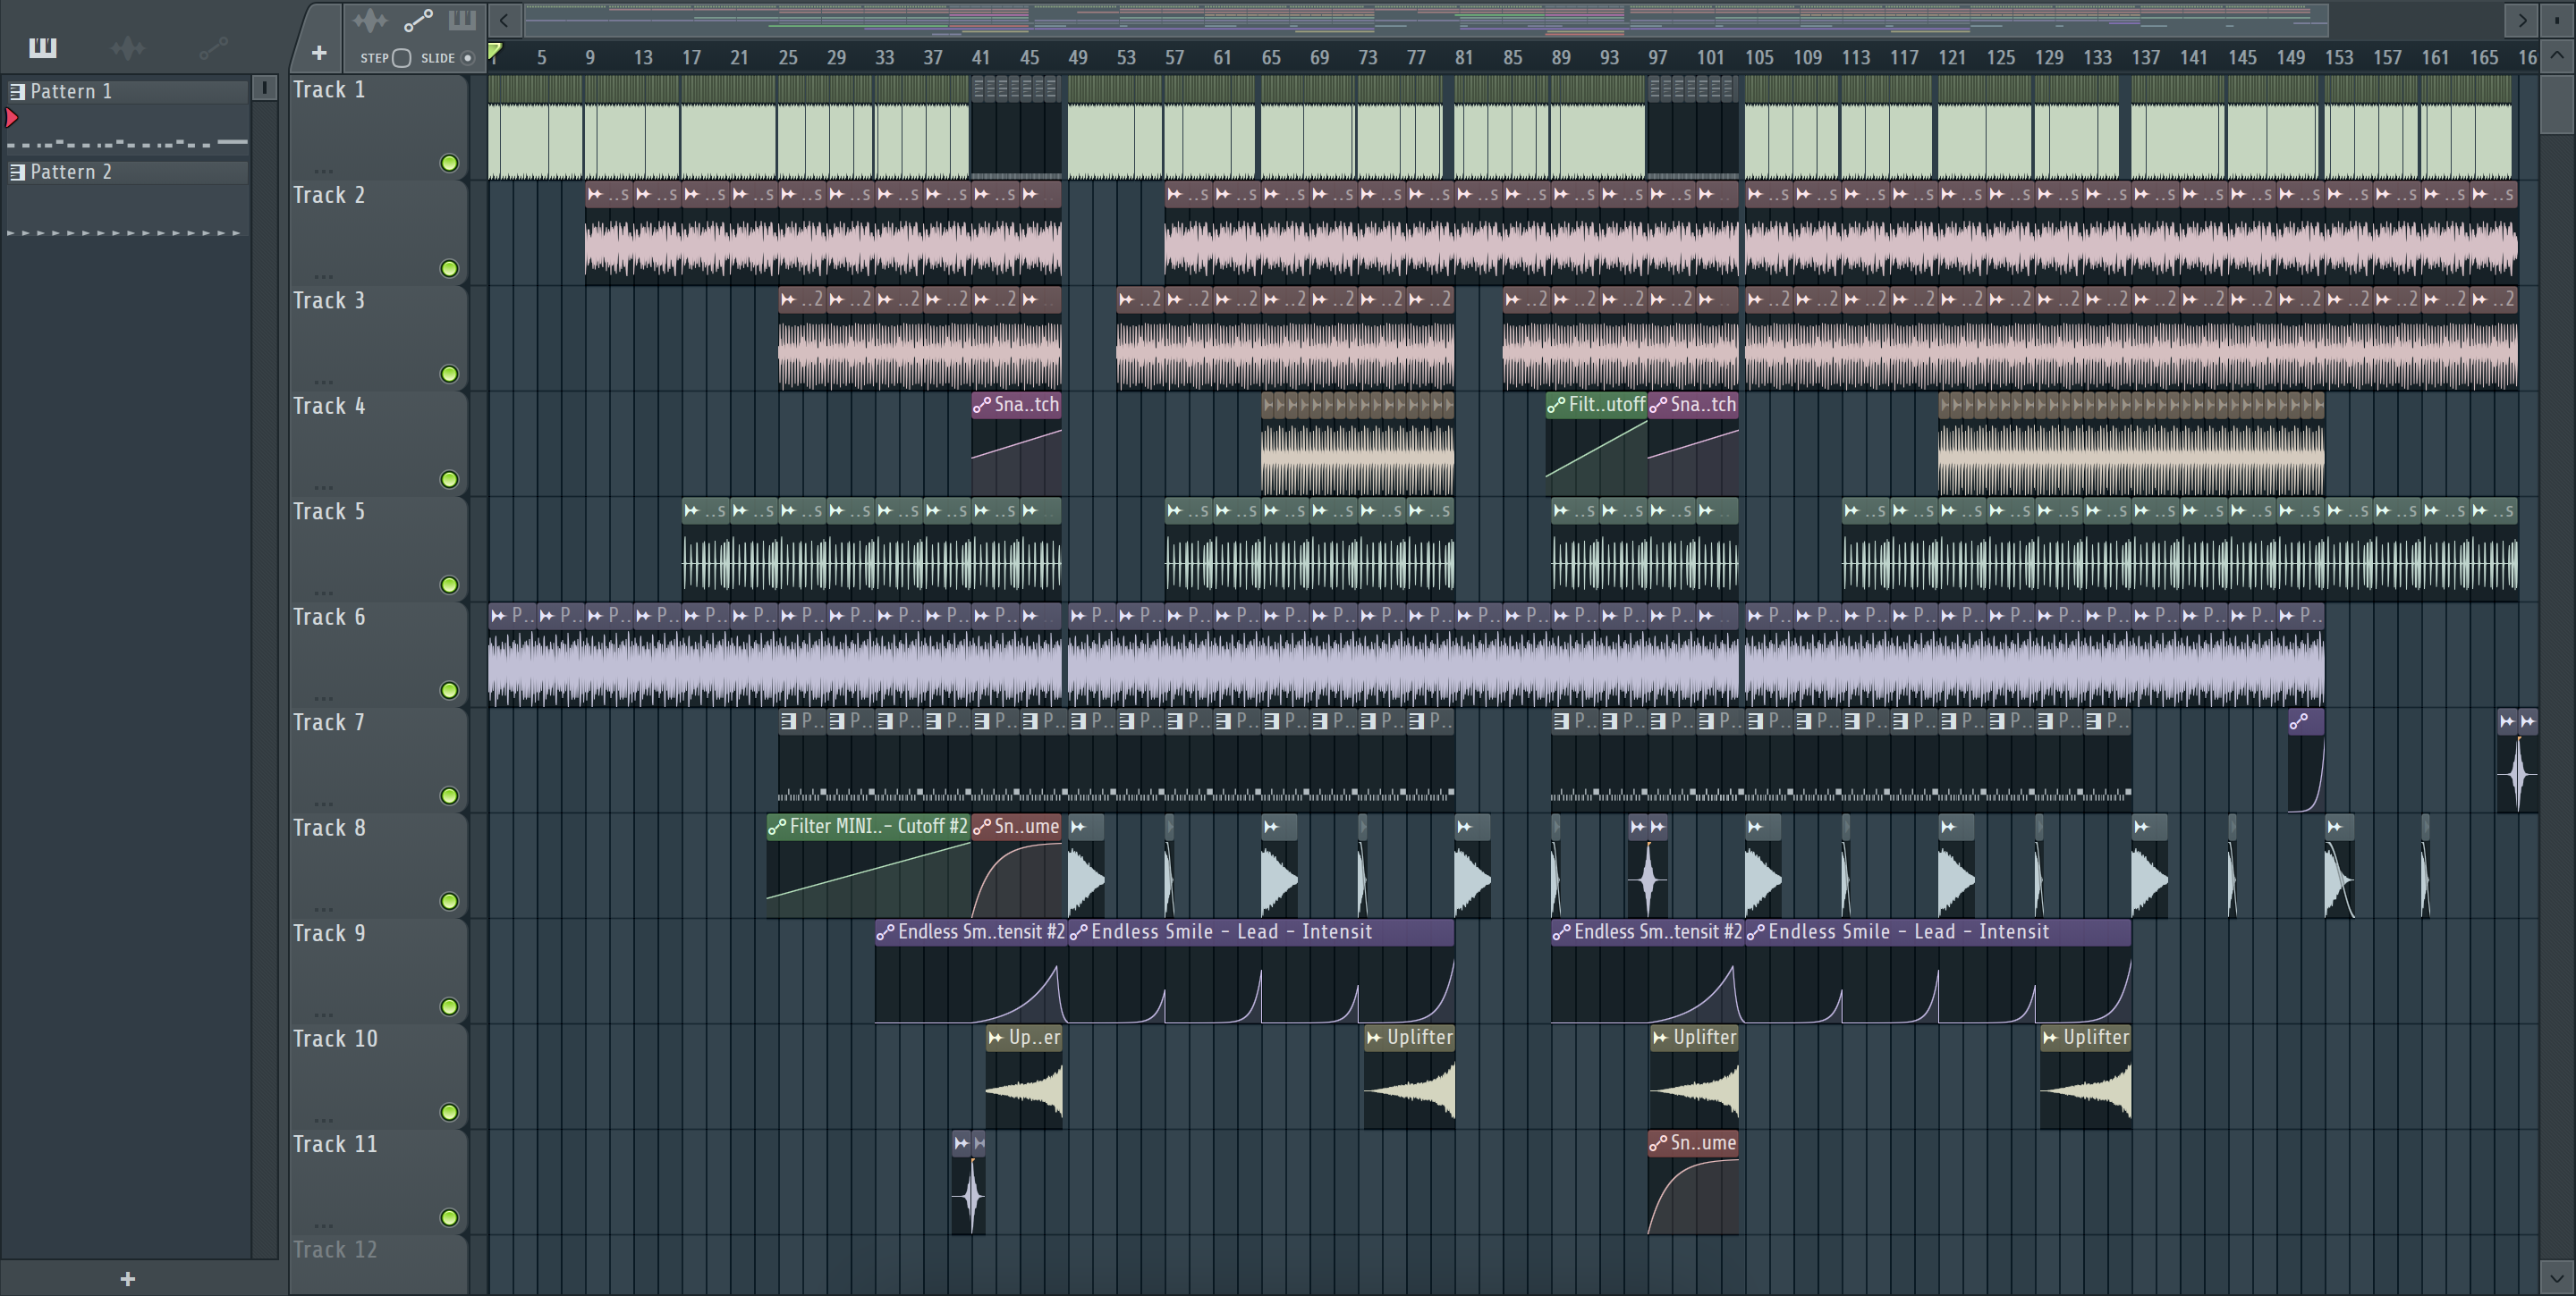Viewport: 2576px width, 1296px height.
Task: Click the automation icon of Track 4 first Sna..tch clip
Action: (981, 405)
